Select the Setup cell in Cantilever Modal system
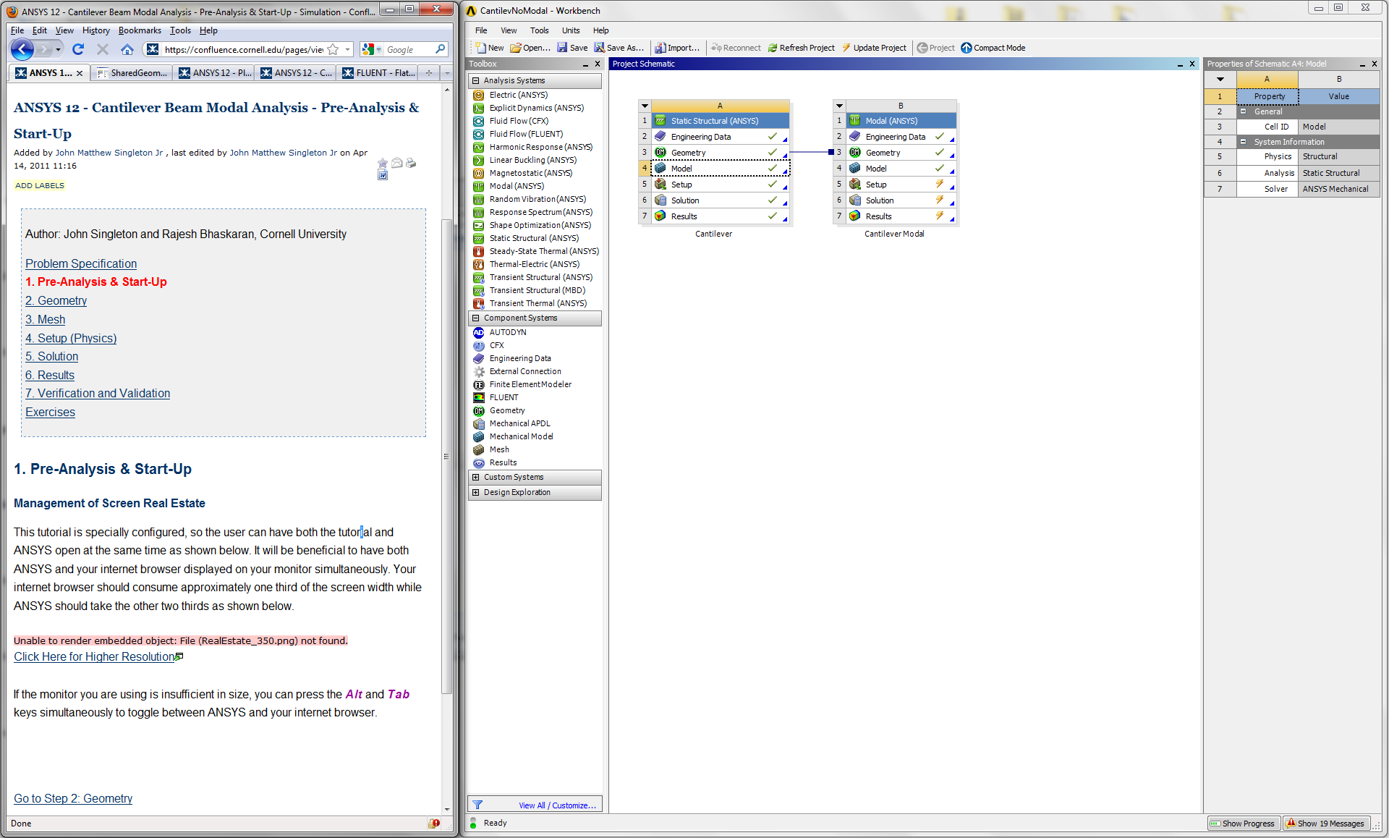The height and width of the screenshot is (838, 1389). click(900, 185)
